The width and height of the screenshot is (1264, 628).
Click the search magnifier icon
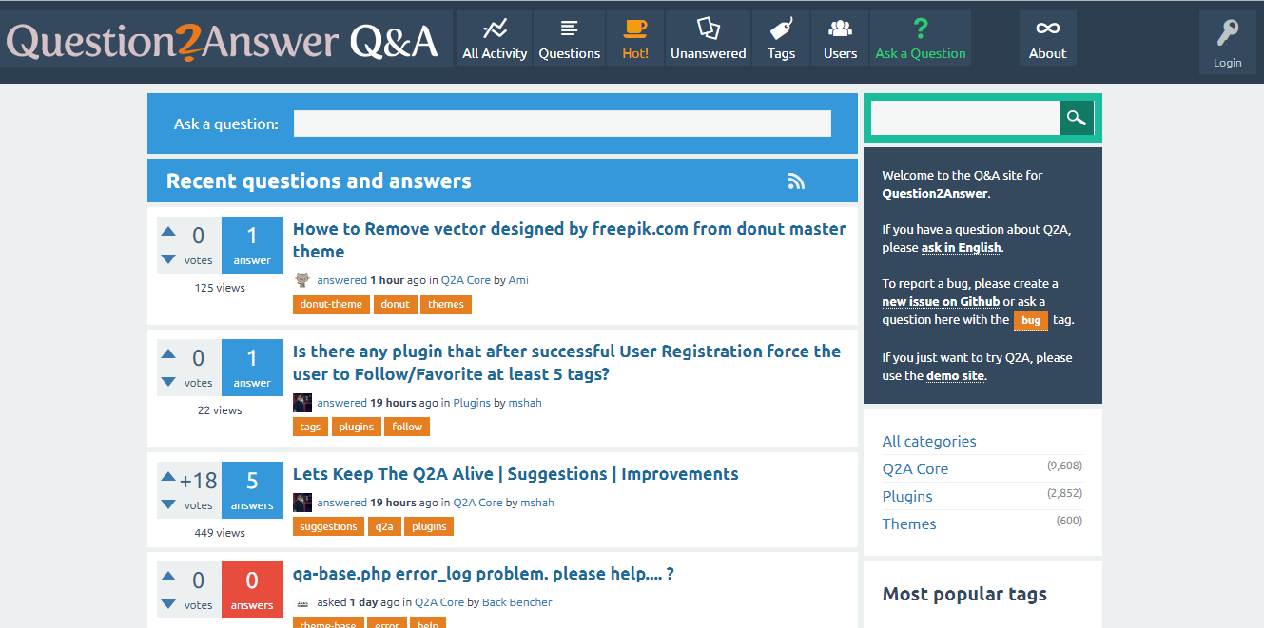point(1077,117)
